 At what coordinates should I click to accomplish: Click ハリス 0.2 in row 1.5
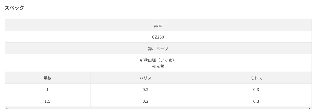point(146,101)
